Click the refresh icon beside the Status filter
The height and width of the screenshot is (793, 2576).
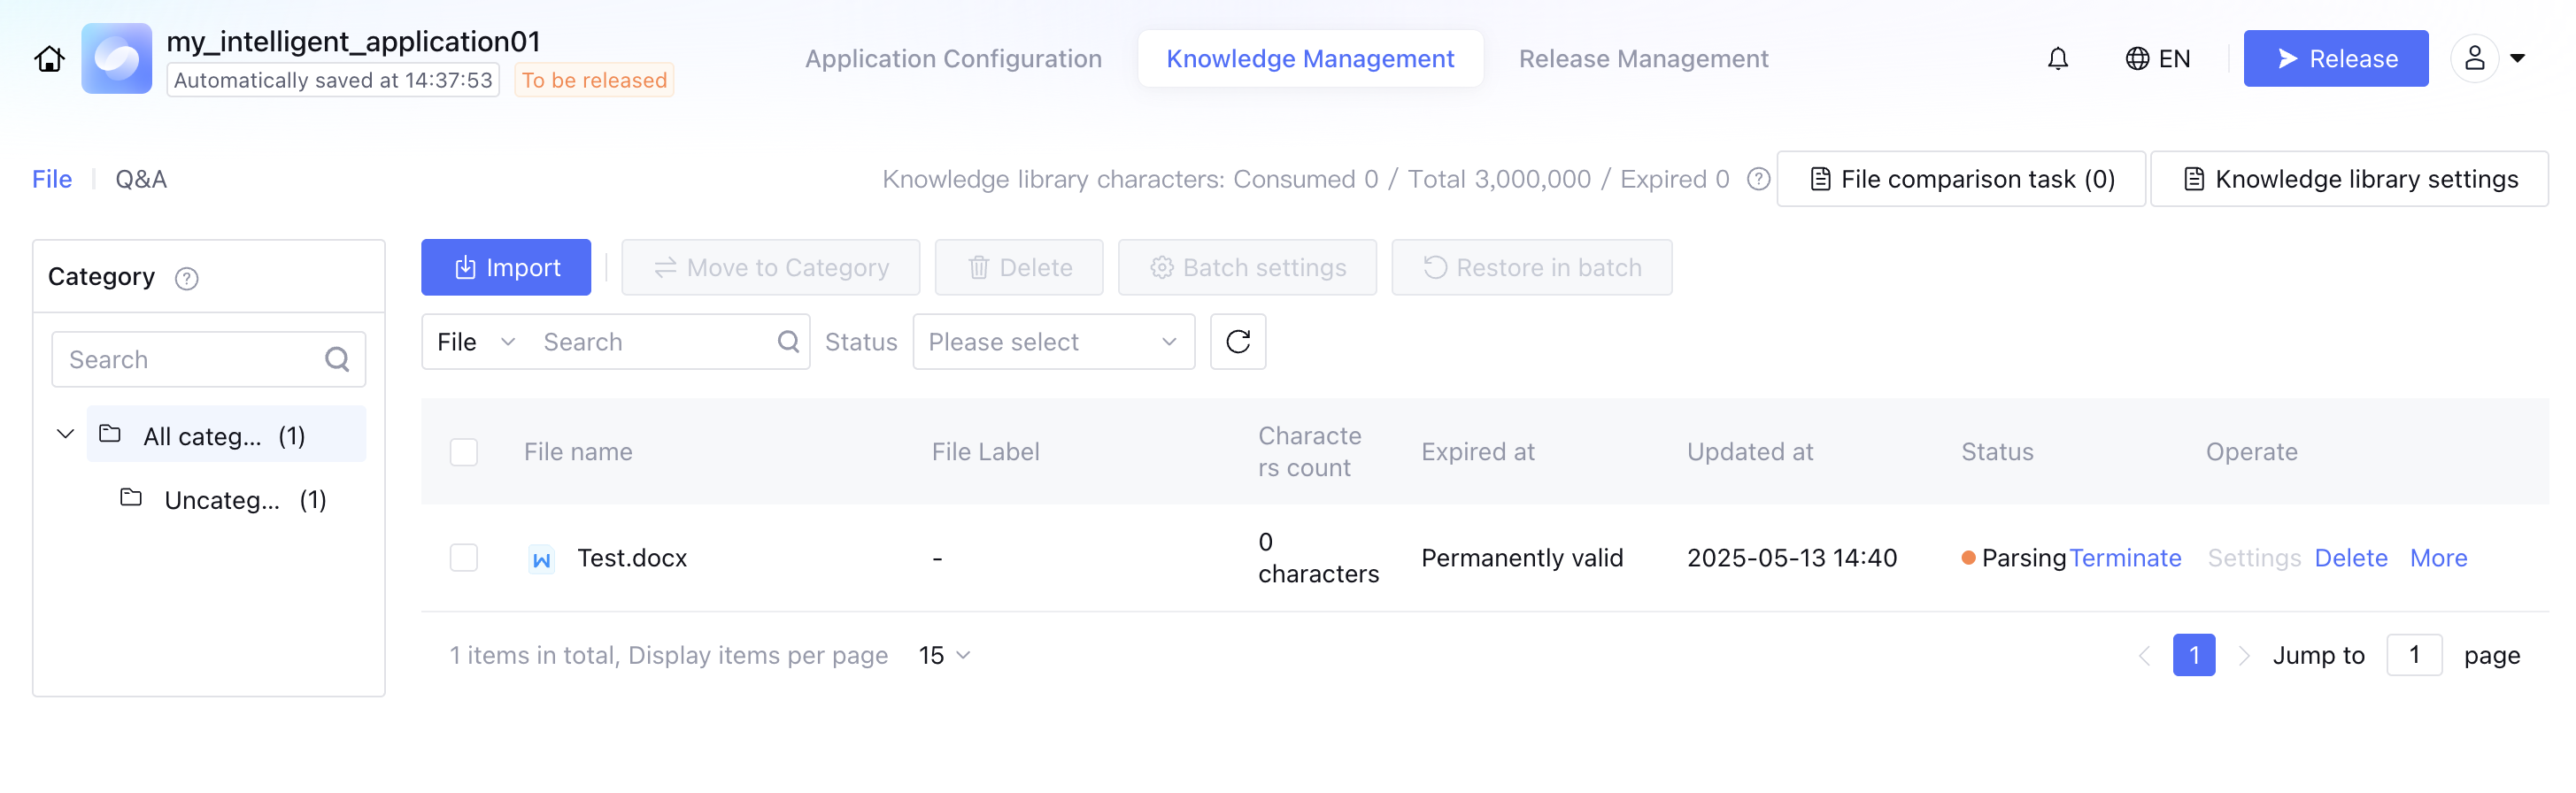(1237, 342)
